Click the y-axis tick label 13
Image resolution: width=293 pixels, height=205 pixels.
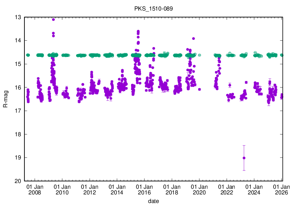[x=18, y=17]
